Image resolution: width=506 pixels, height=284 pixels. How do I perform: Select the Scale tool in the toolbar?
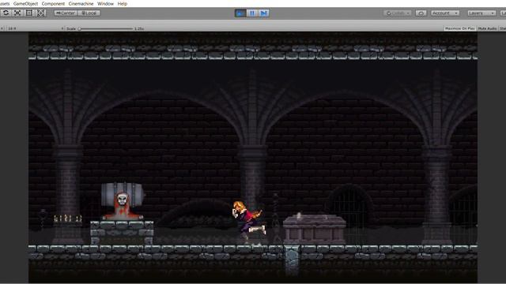pyautogui.click(x=17, y=13)
